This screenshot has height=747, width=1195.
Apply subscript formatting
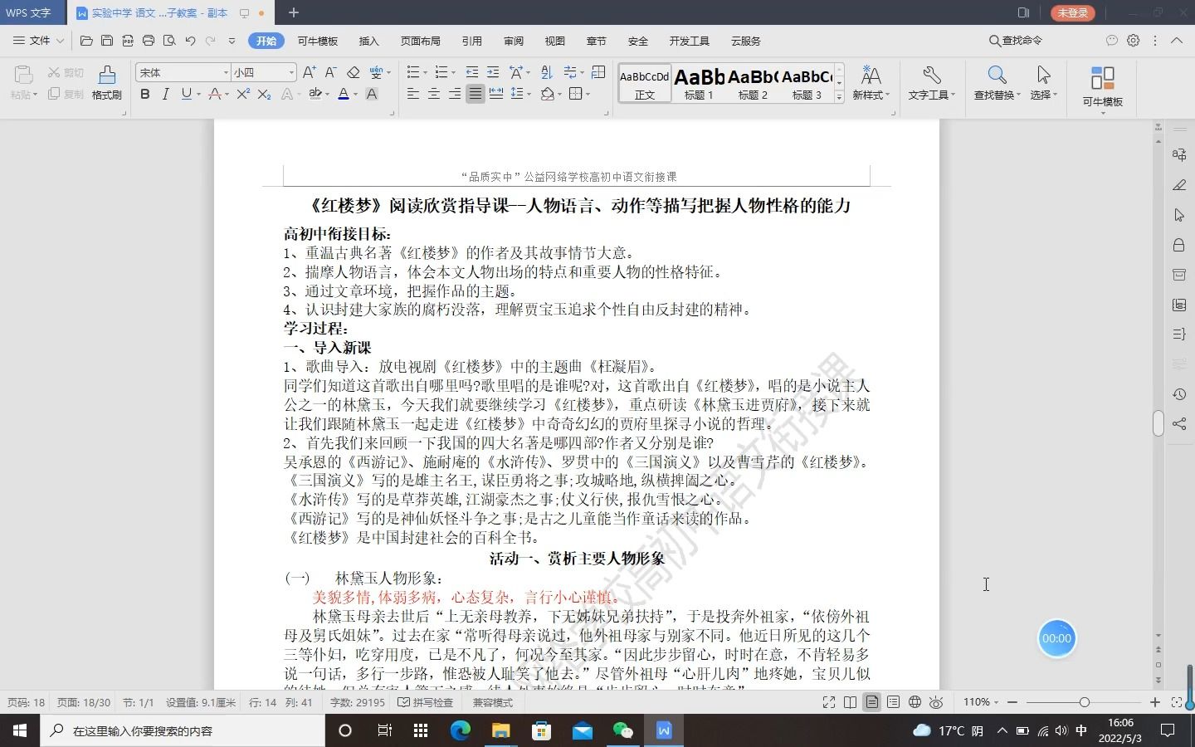[264, 95]
